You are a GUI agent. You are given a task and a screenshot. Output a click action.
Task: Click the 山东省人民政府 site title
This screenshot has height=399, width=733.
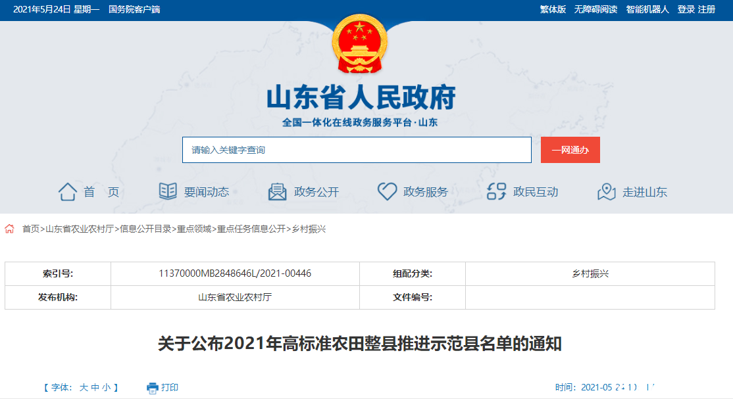click(361, 98)
